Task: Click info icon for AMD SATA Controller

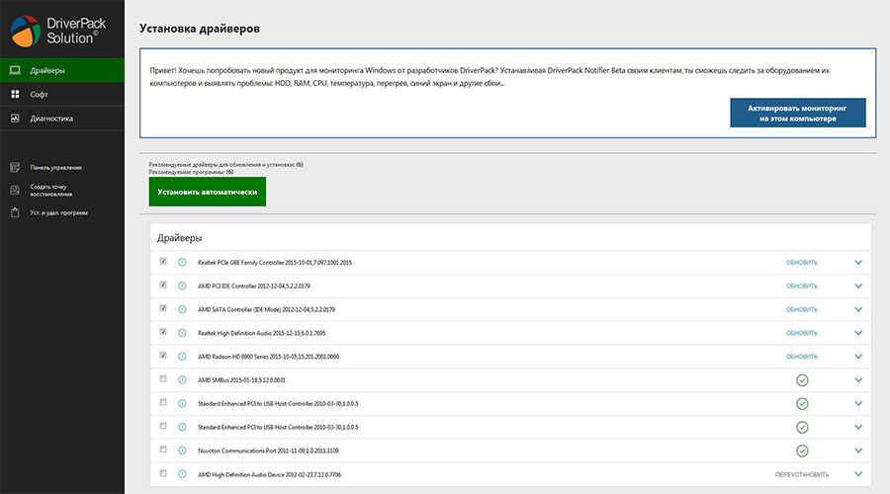Action: pos(182,309)
